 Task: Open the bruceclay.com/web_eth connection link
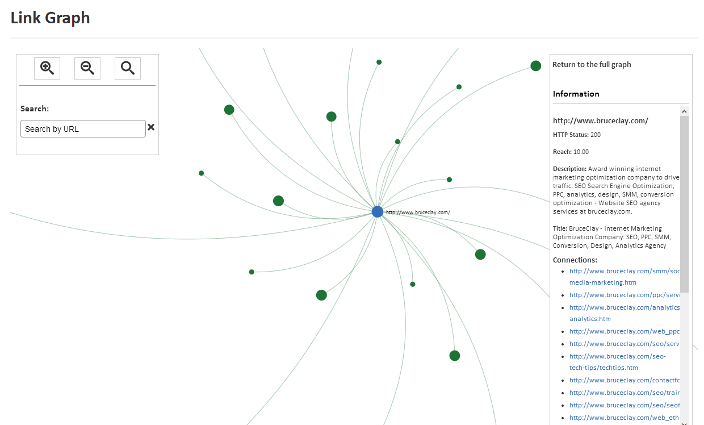625,418
